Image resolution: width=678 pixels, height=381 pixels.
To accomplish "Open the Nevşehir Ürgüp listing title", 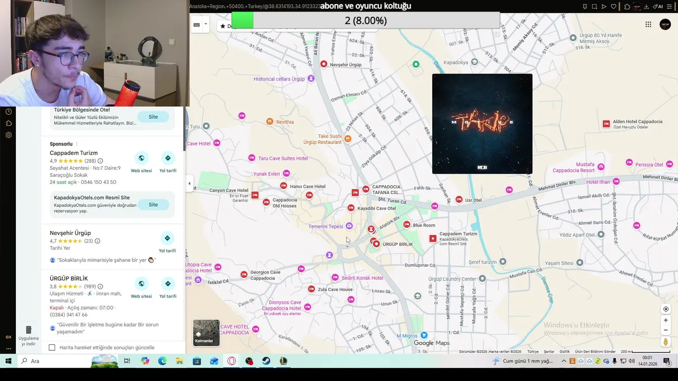I will point(70,233).
